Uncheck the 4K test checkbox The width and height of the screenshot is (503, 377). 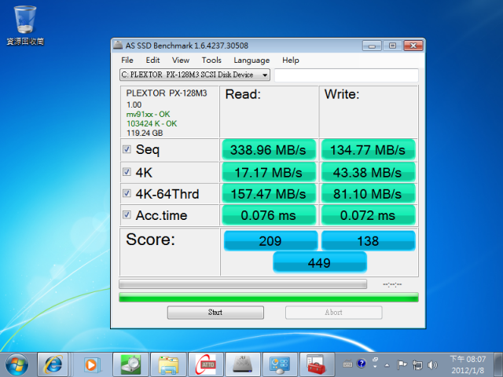127,172
